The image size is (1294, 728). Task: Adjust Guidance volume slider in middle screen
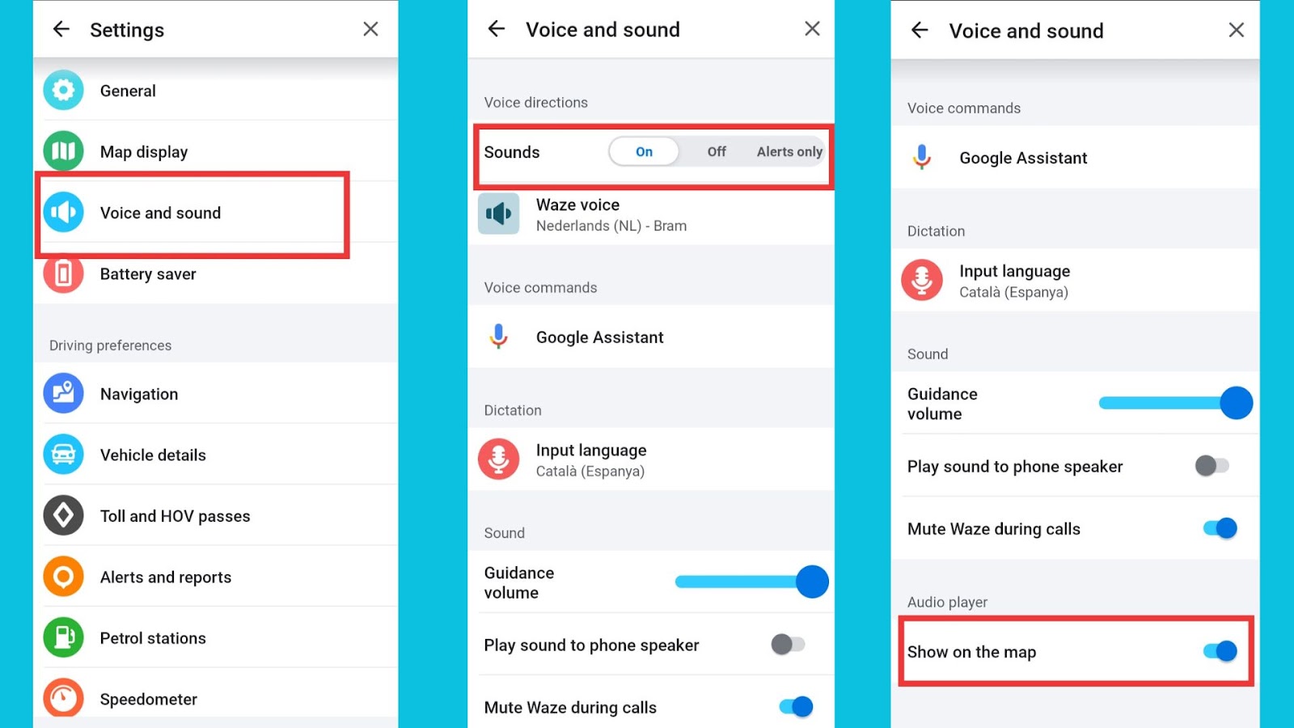point(751,582)
